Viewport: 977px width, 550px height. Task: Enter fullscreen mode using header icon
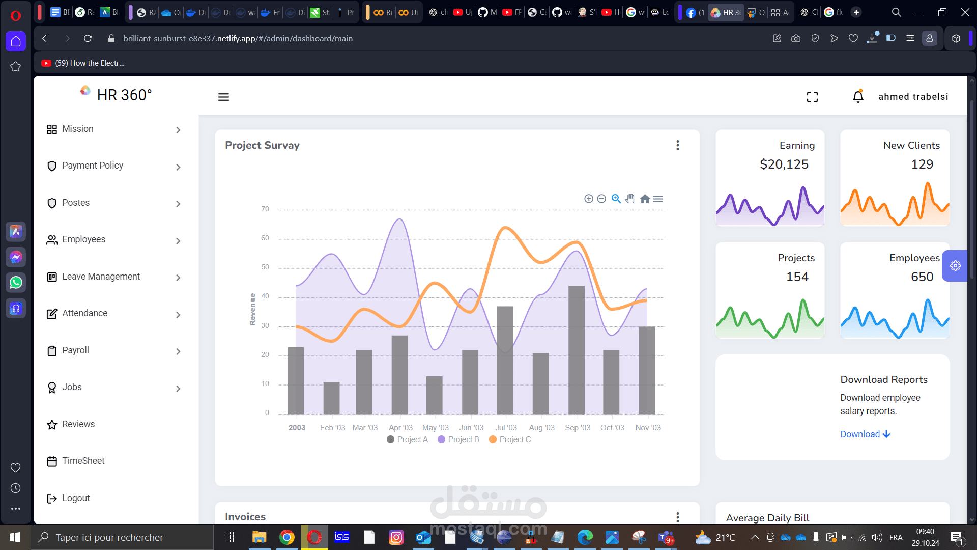(812, 97)
